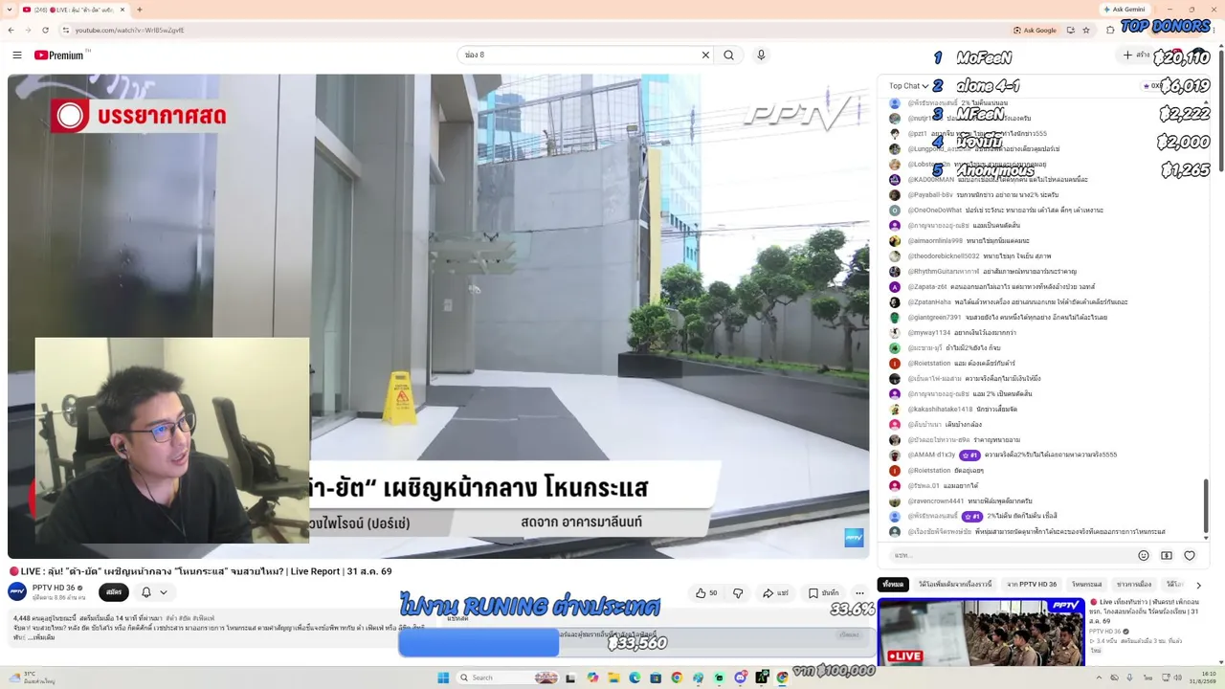Click the video title starting with LIVE
Image resolution: width=1225 pixels, height=689 pixels.
coord(200,571)
